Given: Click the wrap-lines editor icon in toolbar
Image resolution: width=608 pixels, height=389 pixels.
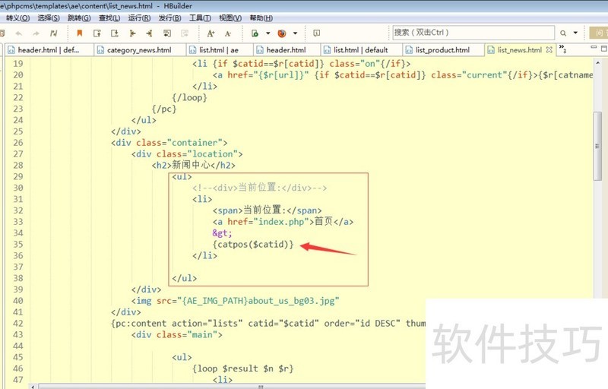Looking at the screenshot, I should coord(167,33).
